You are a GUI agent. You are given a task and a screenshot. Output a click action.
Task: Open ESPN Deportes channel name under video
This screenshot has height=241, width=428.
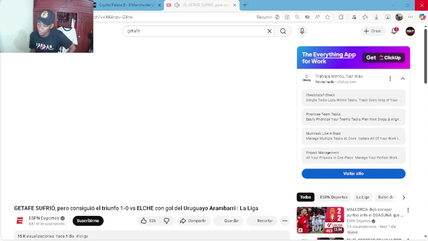pos(44,218)
